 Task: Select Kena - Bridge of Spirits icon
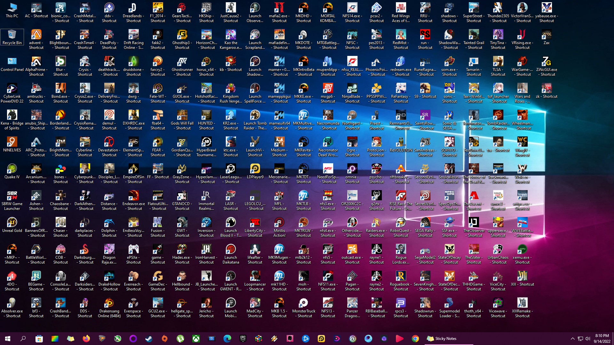pos(12,120)
